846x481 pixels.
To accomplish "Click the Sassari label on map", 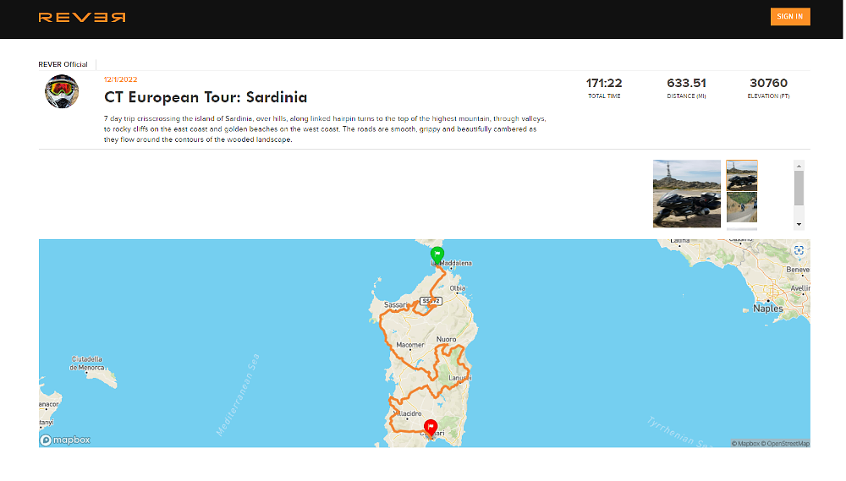I will 396,304.
